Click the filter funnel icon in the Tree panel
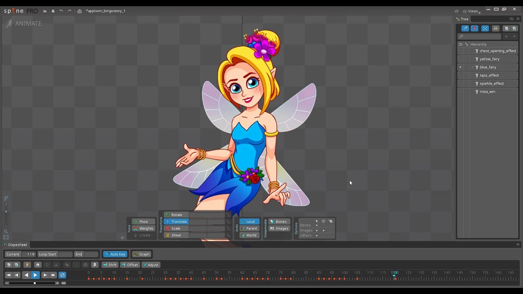This screenshot has width=523, height=294. click(x=474, y=28)
